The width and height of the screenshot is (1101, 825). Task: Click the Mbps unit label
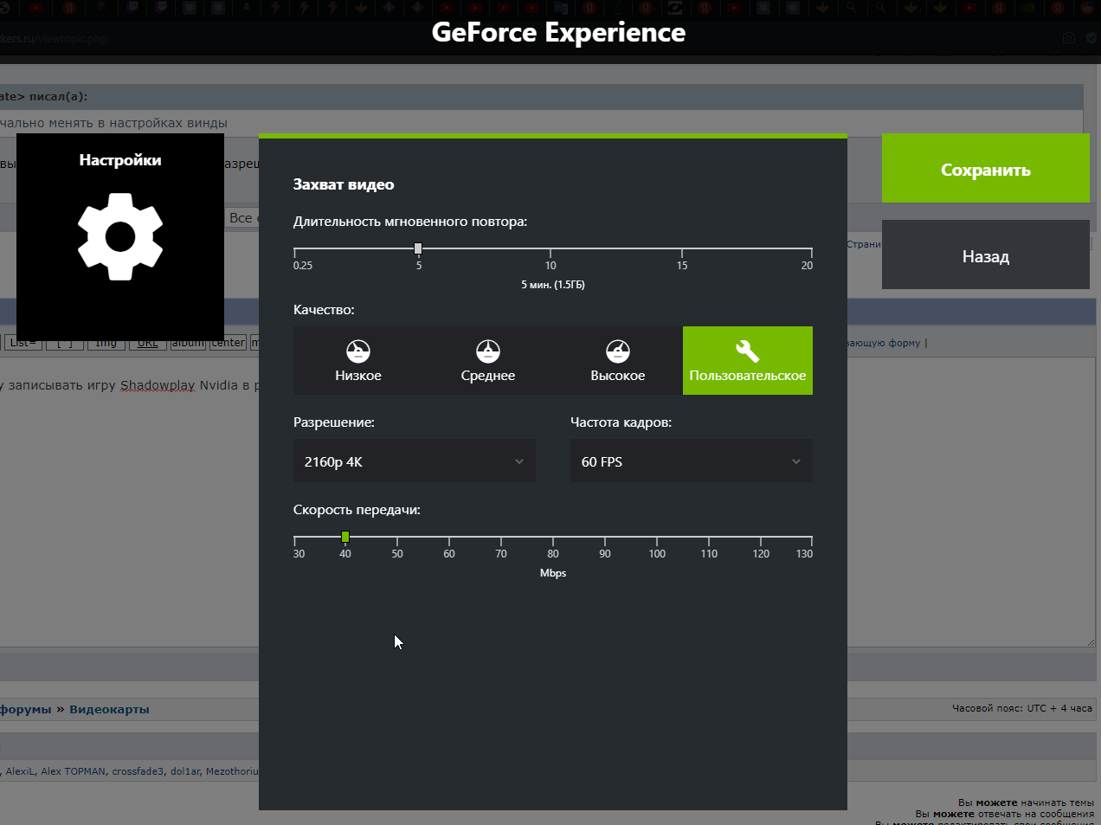coord(553,573)
